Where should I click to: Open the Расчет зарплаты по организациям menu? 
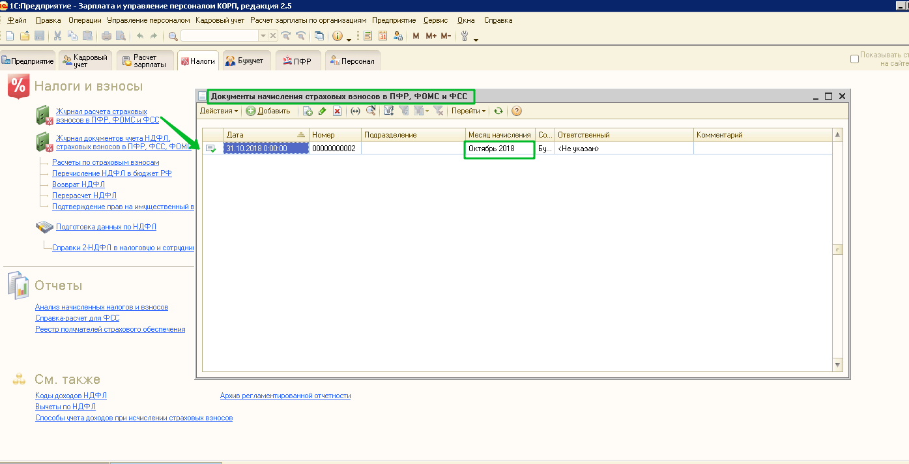pyautogui.click(x=308, y=20)
